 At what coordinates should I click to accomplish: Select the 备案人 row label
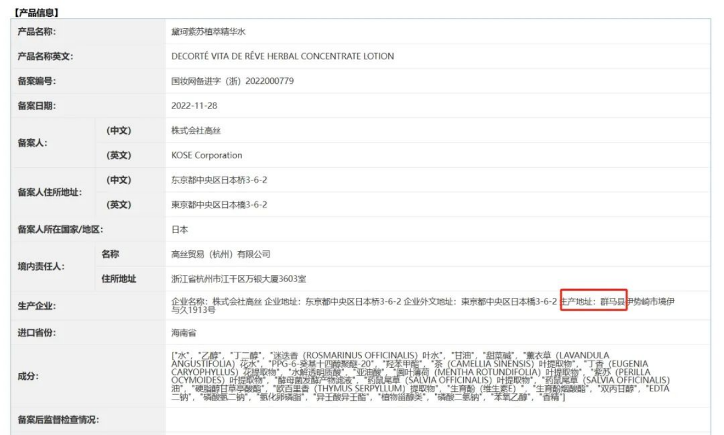(x=32, y=143)
